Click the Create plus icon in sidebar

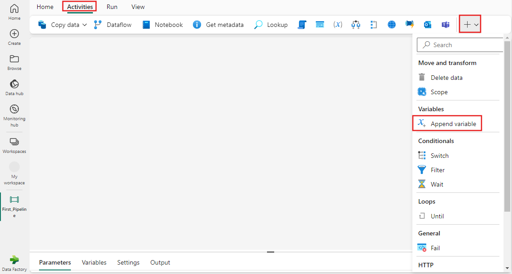click(14, 34)
